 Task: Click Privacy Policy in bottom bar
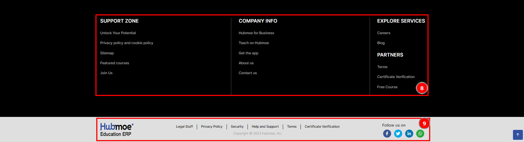212,127
